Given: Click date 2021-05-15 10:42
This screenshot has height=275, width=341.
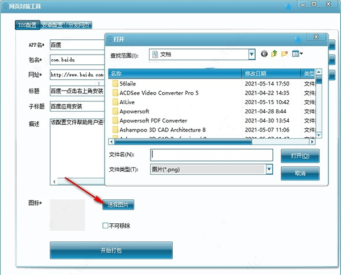Looking at the screenshot, I should tap(267, 102).
